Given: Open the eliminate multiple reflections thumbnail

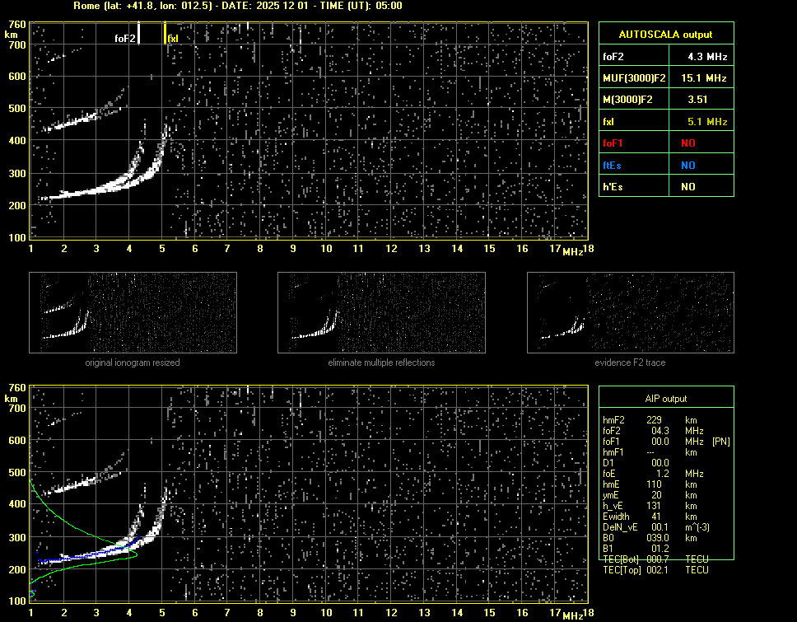Looking at the screenshot, I should [381, 312].
